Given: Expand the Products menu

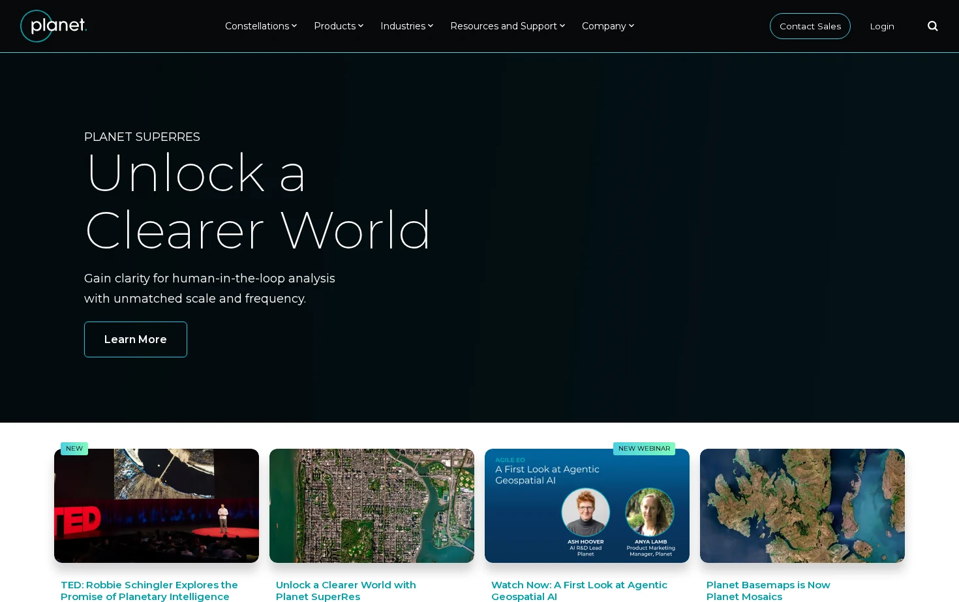Looking at the screenshot, I should pyautogui.click(x=339, y=26).
